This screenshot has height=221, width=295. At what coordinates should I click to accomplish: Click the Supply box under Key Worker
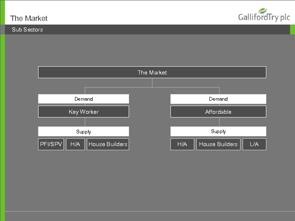[x=84, y=132]
